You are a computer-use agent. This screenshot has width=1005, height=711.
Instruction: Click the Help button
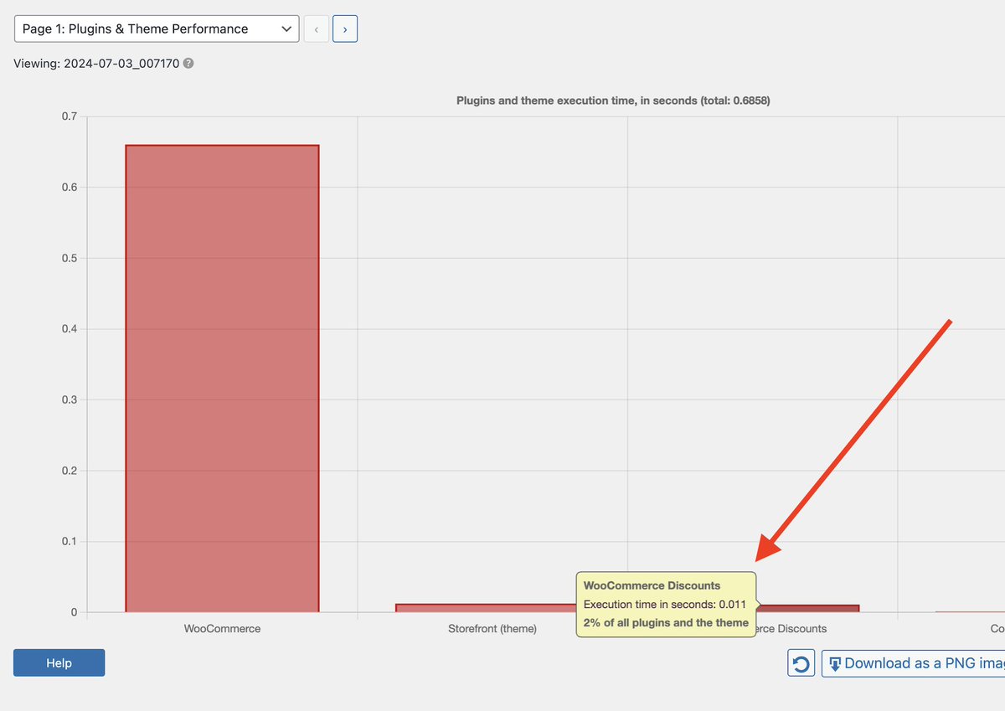(x=59, y=662)
